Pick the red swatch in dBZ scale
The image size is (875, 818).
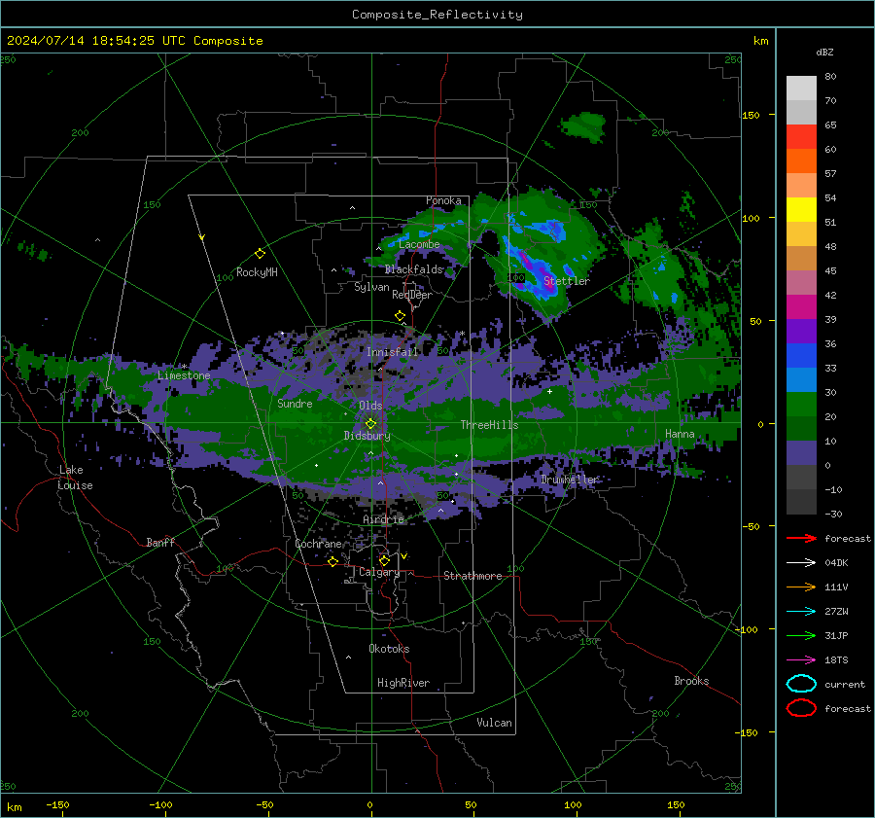(801, 136)
